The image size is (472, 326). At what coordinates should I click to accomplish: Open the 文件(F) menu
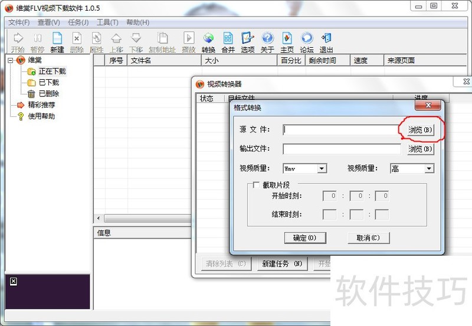pos(19,22)
